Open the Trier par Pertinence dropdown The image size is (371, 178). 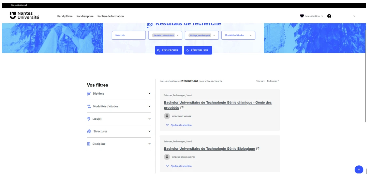click(273, 81)
